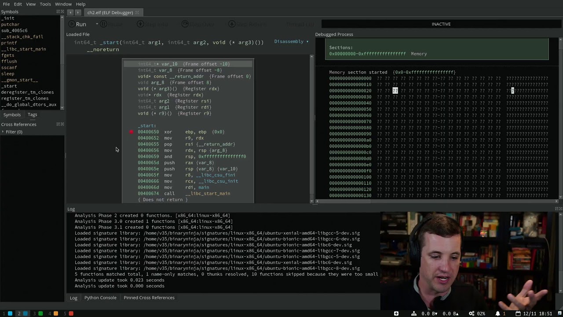The height and width of the screenshot is (317, 563).
Task: Navigate back with the left arrow button
Action: click(71, 12)
